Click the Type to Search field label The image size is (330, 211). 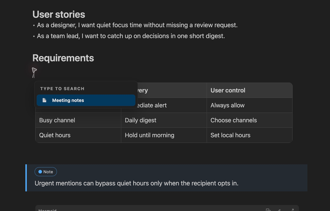point(62,89)
